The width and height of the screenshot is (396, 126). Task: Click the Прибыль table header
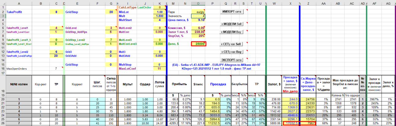click(x=179, y=84)
